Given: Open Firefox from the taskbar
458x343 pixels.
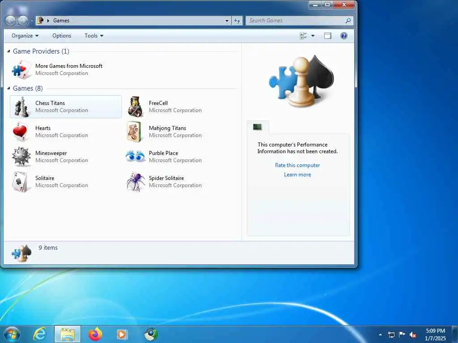Looking at the screenshot, I should (95, 334).
